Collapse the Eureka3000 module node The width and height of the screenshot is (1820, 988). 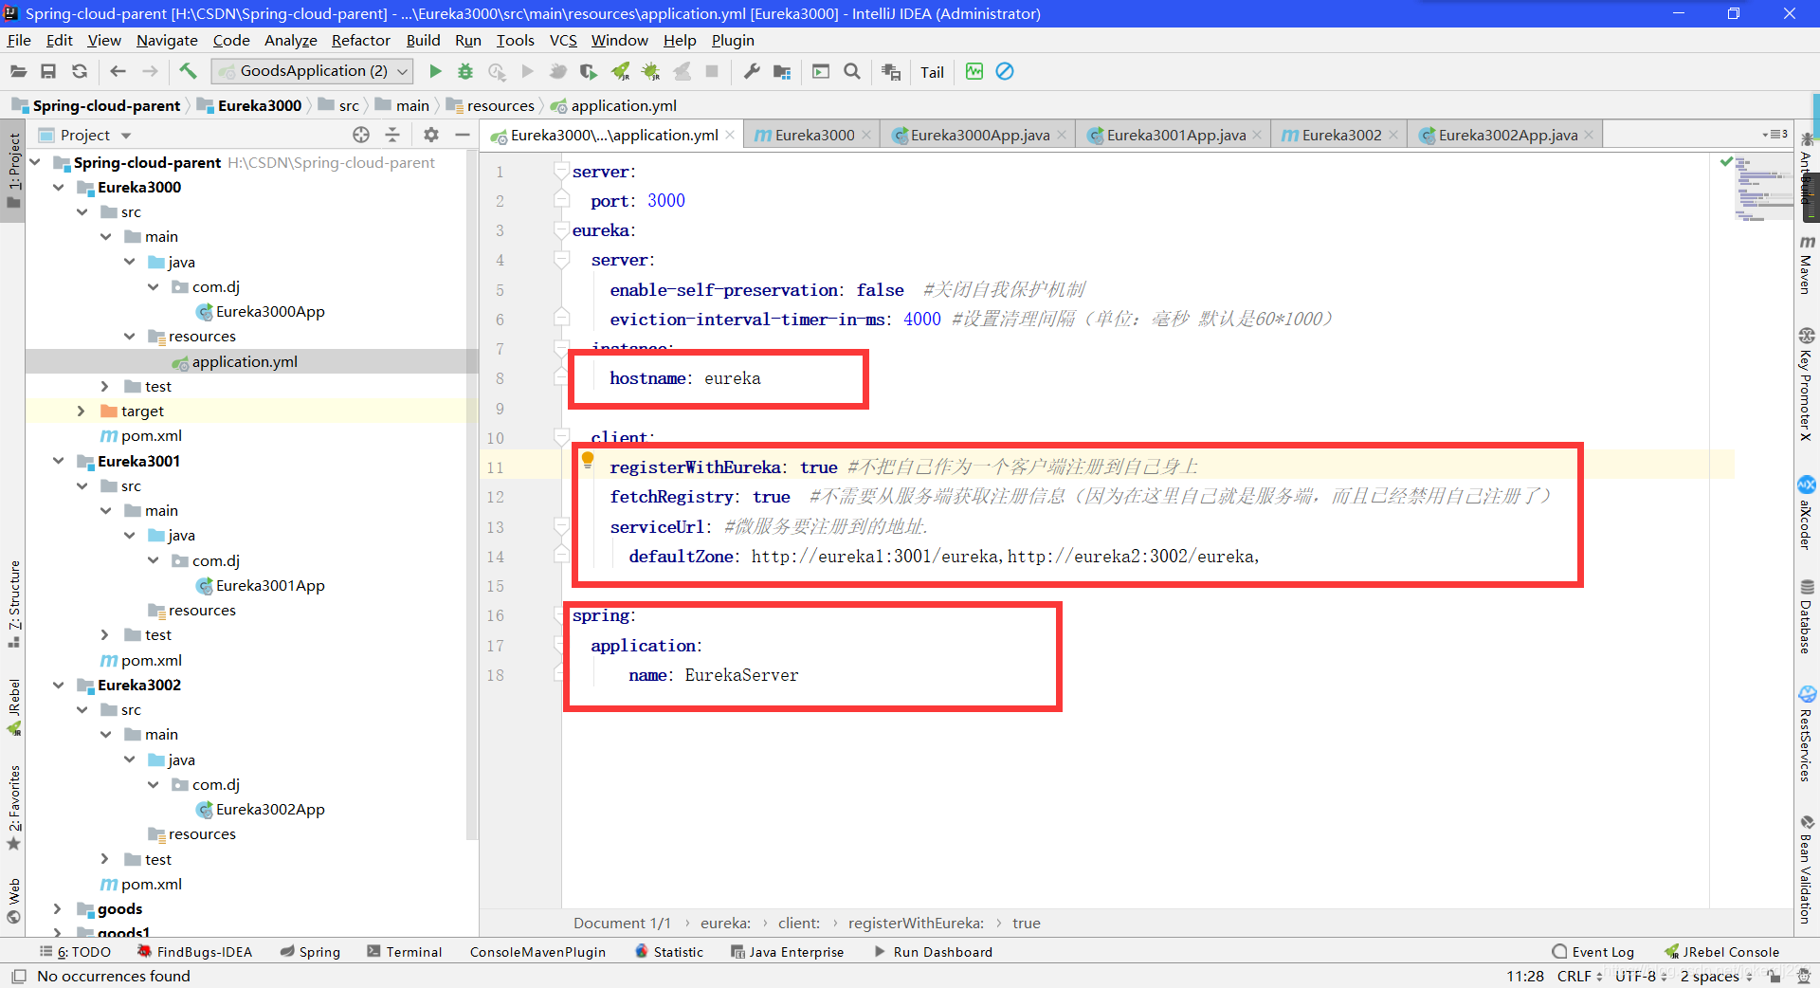pos(59,187)
